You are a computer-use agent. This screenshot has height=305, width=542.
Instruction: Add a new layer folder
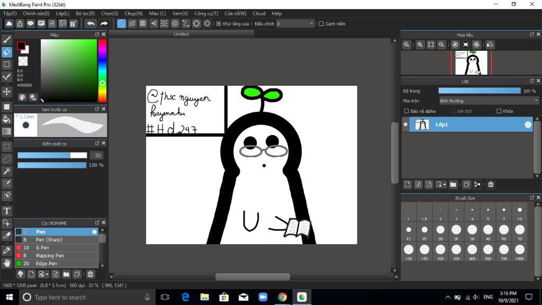click(x=453, y=184)
